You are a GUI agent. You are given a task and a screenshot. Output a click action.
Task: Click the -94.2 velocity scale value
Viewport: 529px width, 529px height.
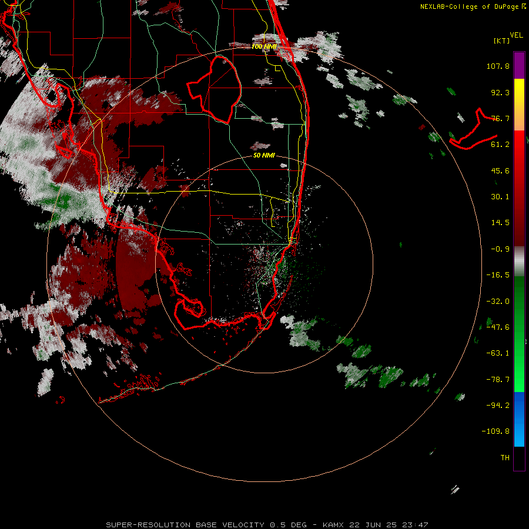pos(498,406)
